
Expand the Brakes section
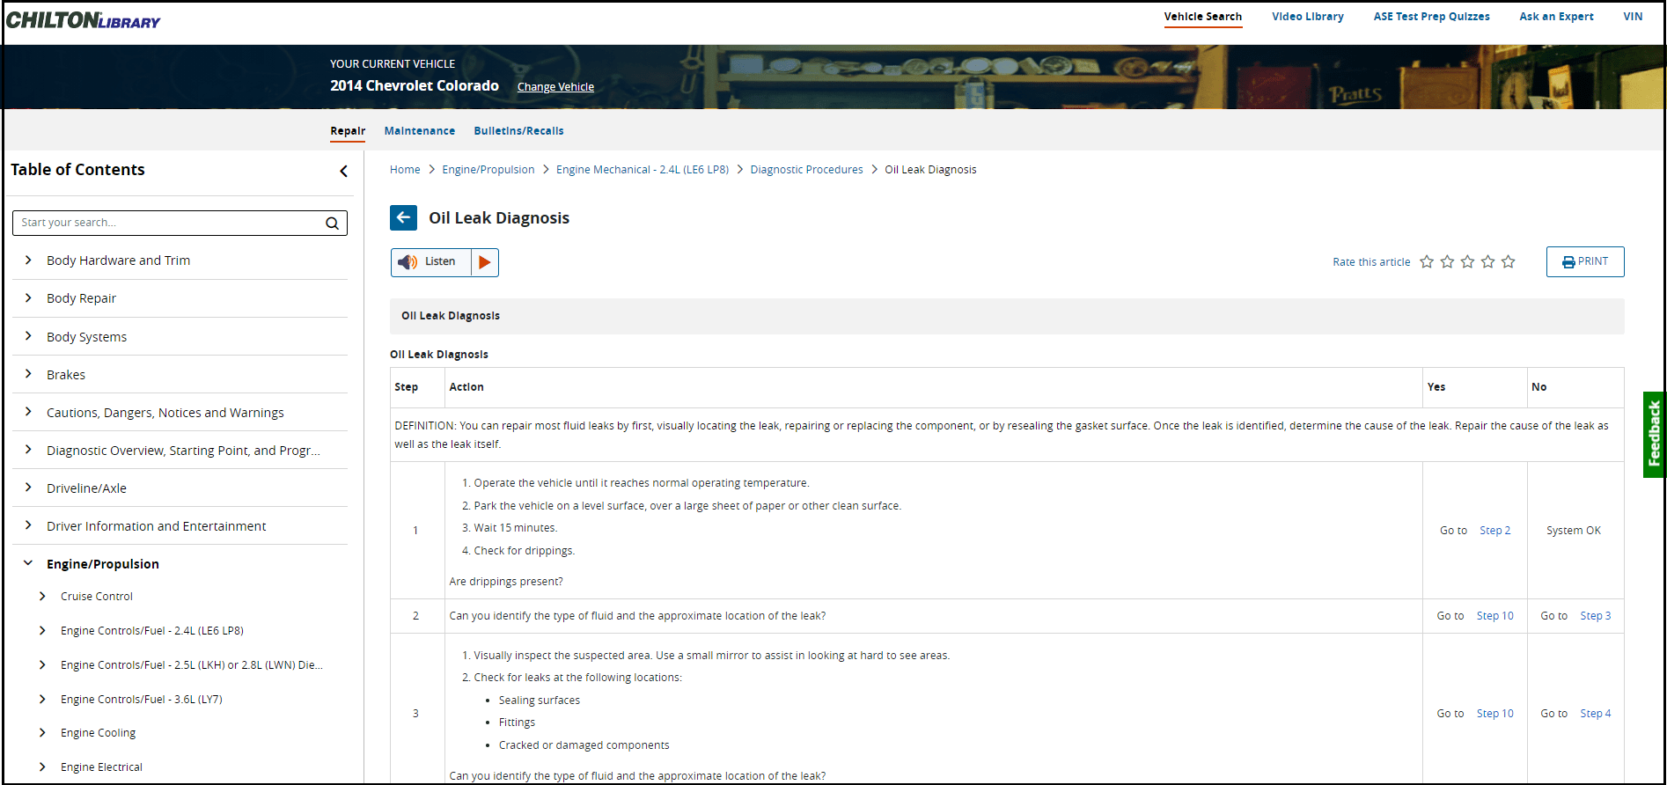(x=28, y=373)
